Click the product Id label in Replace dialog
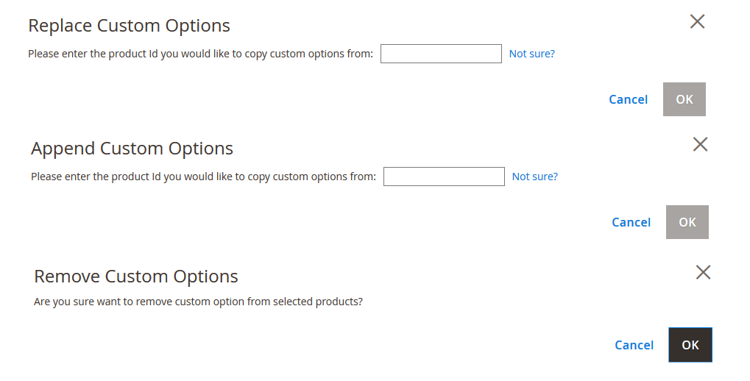The image size is (750, 381). pos(200,54)
